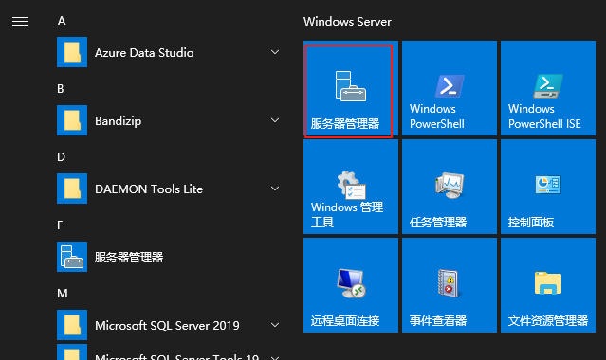This screenshot has width=606, height=360.
Task: Open the 控制面板 tile
Action: [x=547, y=187]
